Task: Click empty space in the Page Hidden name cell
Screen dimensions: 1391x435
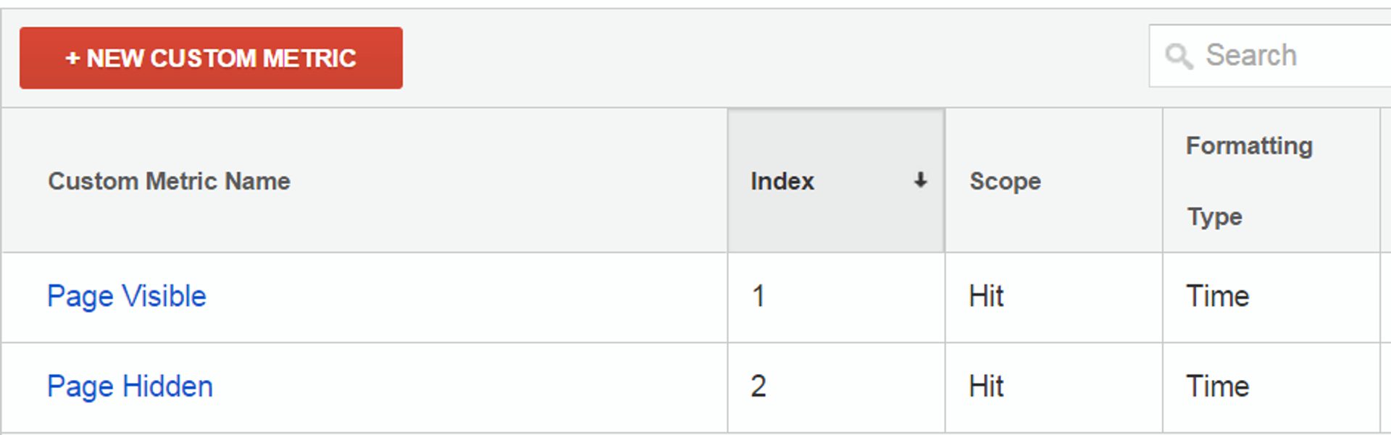Action: 471,387
